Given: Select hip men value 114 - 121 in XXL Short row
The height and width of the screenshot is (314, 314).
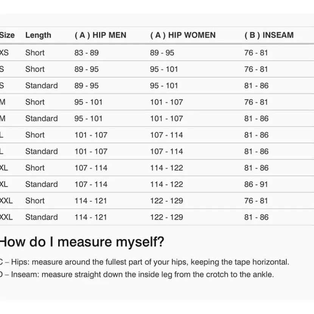Looking at the screenshot, I should point(91,201).
